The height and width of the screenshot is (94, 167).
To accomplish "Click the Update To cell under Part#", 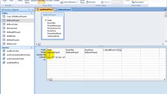I will [x=56, y=55].
